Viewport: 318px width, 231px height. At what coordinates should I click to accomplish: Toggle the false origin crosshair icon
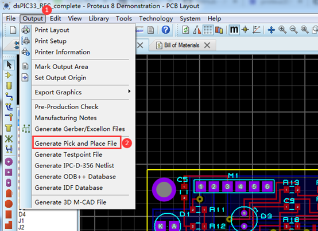click(246, 30)
